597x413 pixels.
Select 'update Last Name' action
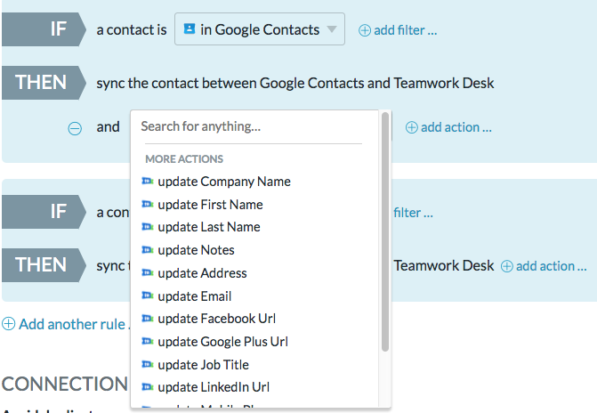(x=201, y=227)
